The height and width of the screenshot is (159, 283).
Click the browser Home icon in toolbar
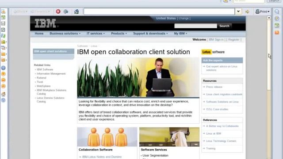click(x=76, y=11)
